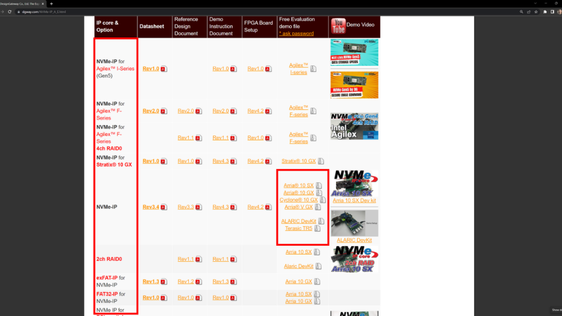Click PDF icon beside Agilex I-Series datasheet Rev1.0

click(164, 69)
